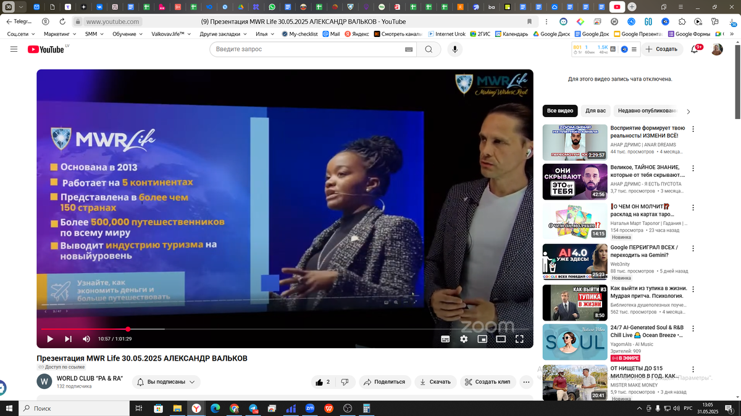741x416 pixels.
Task: Open the YouTube hamburger guide menu
Action: click(14, 49)
